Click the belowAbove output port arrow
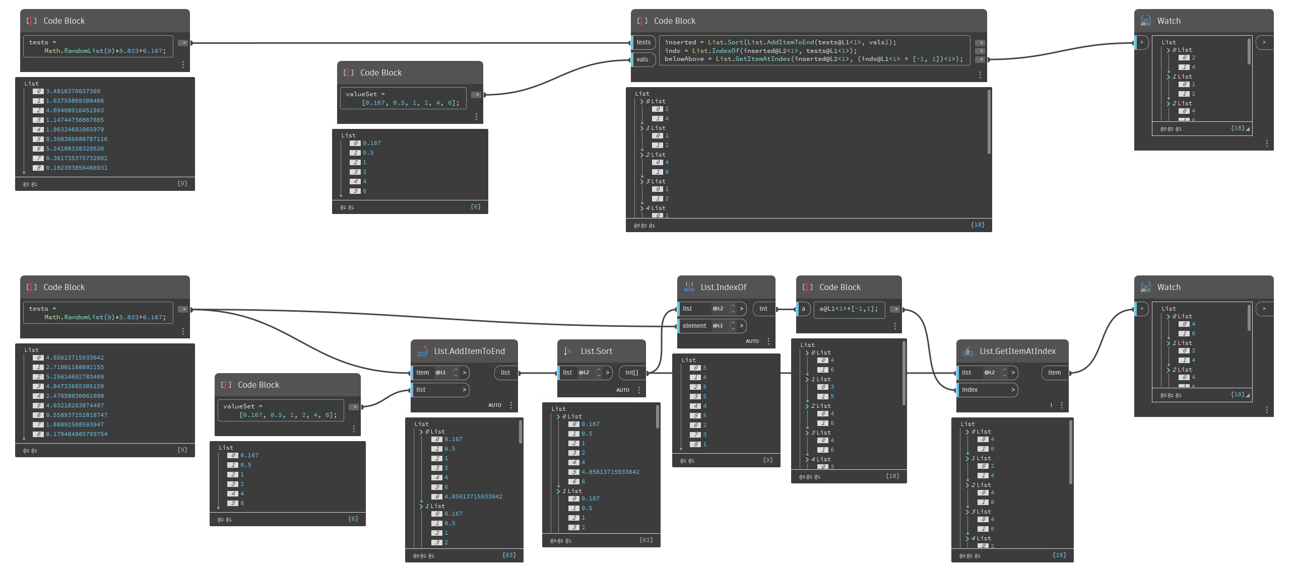This screenshot has width=1294, height=568. pos(980,59)
